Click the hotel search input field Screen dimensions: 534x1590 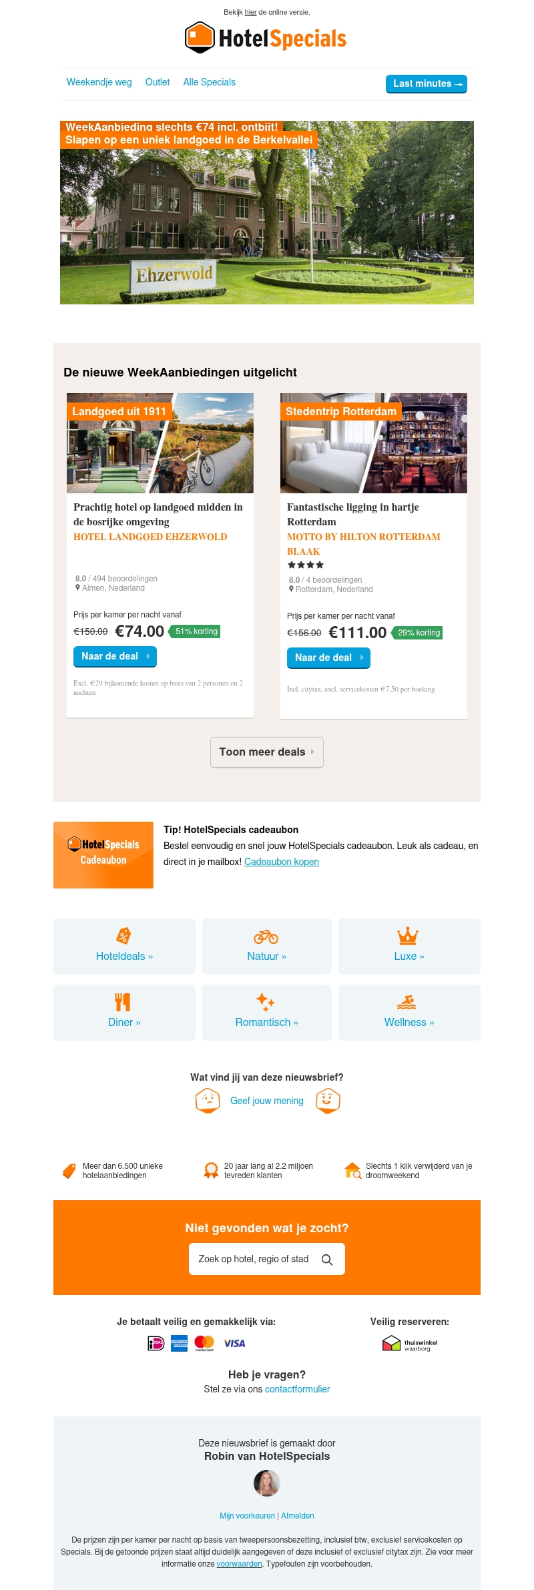coord(267,1259)
